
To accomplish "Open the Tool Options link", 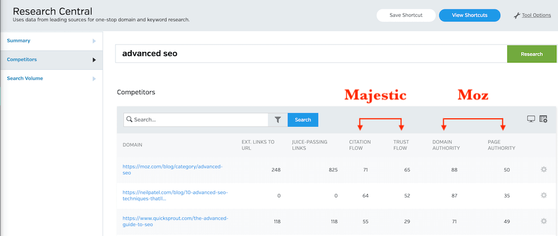I will point(536,16).
